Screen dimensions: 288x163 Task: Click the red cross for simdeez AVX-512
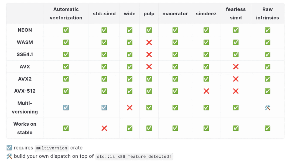tap(206, 91)
